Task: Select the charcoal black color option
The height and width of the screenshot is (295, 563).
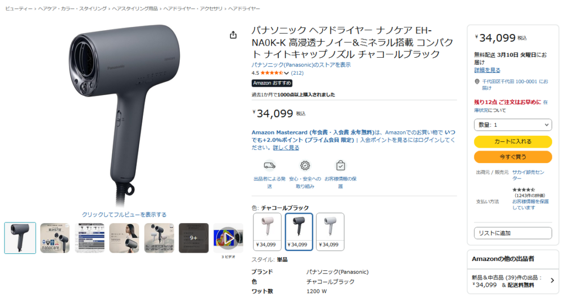Action: tap(299, 232)
